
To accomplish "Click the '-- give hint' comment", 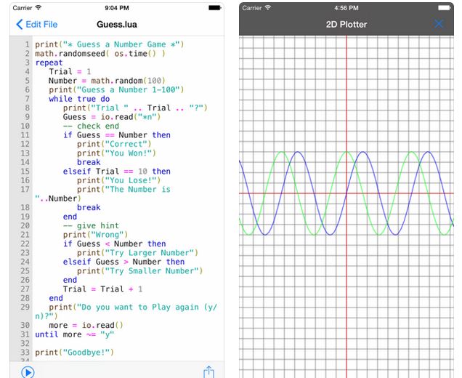I will click(x=91, y=226).
